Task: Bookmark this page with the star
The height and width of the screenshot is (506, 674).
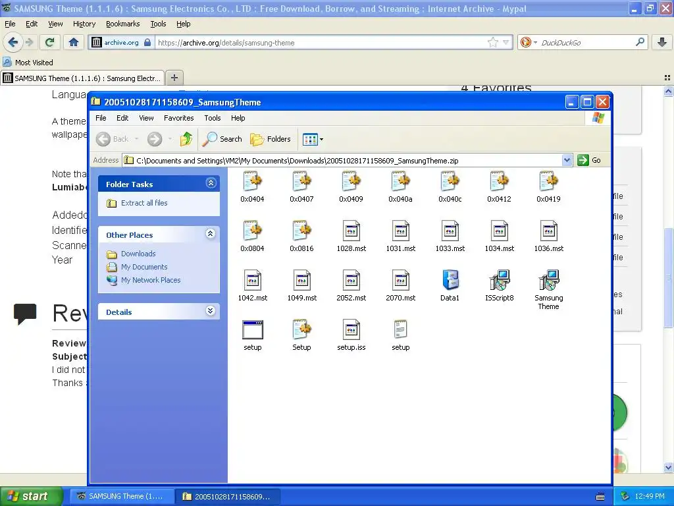Action: [x=493, y=43]
